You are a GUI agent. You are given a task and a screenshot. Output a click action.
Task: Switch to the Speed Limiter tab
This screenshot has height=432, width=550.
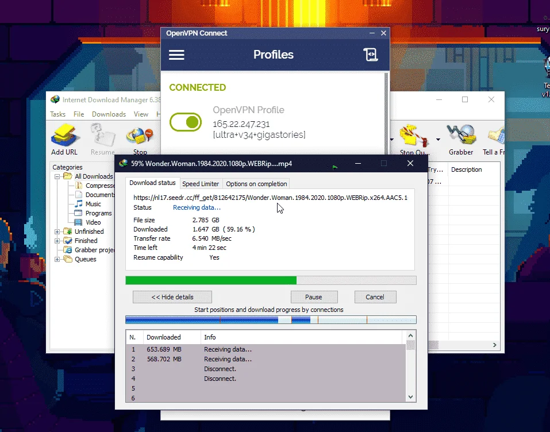[x=201, y=184]
